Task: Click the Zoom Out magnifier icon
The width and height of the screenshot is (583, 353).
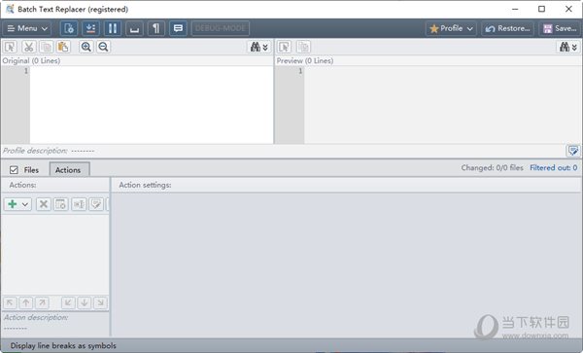Action: 103,47
